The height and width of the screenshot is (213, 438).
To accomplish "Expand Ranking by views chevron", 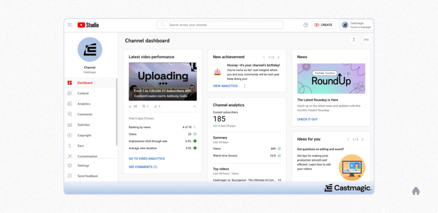I will click(x=195, y=127).
